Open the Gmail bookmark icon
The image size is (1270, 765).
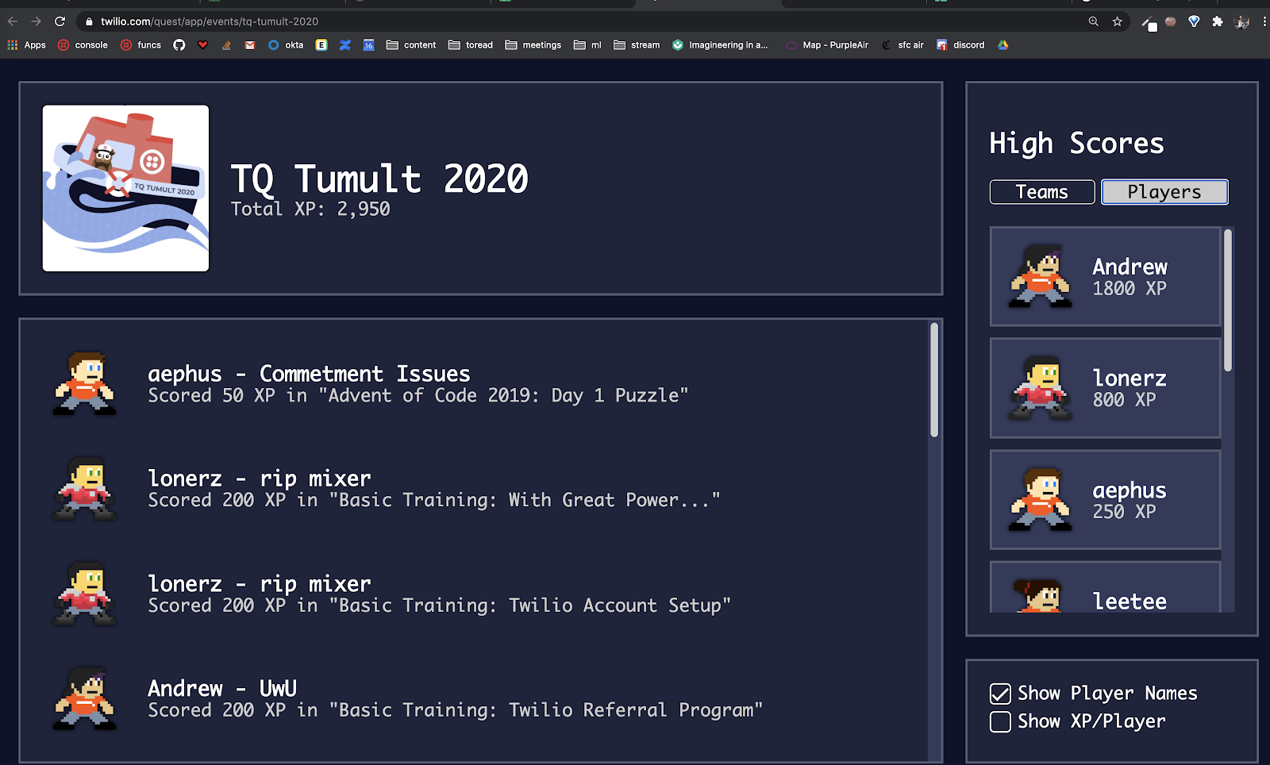tap(250, 45)
